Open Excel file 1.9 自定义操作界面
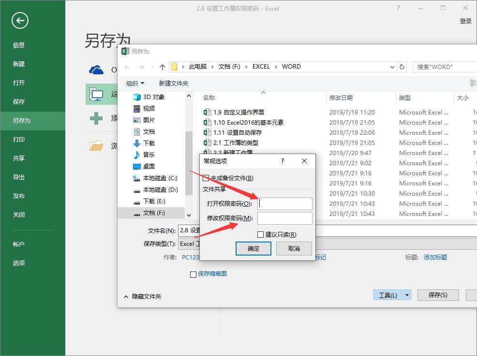The height and width of the screenshot is (356, 477). (x=238, y=113)
